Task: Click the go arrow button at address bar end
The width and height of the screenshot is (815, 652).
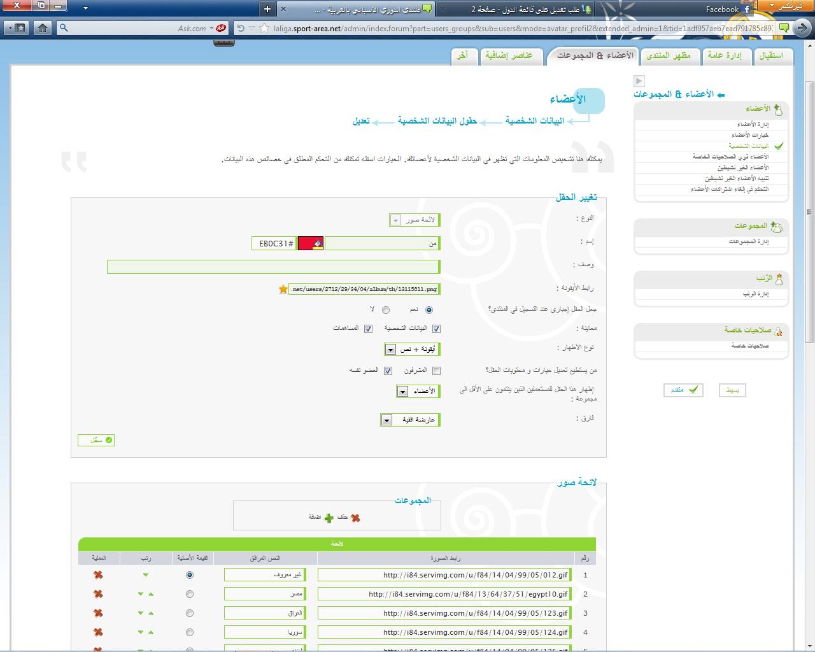Action: pos(802,27)
